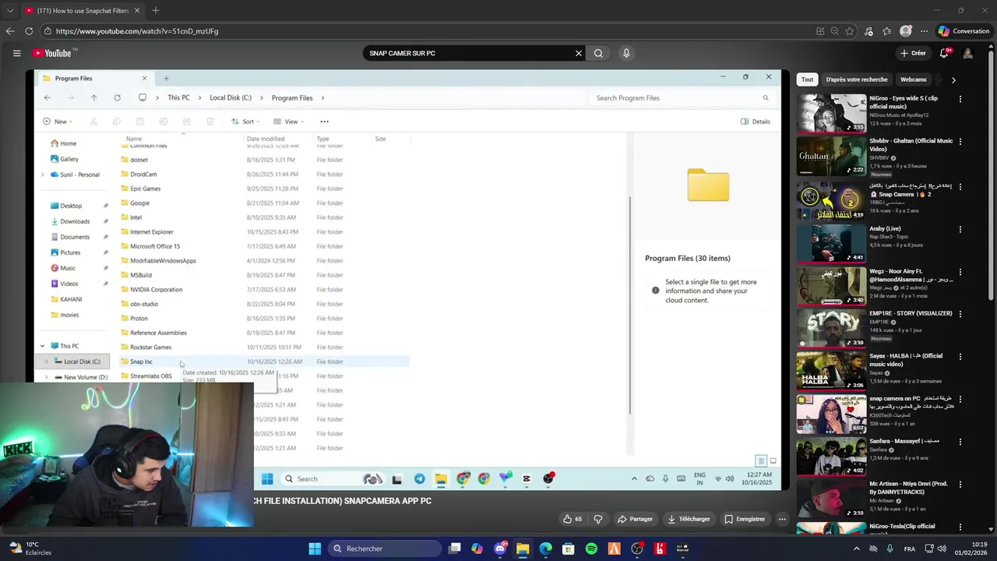Select the Webcams filter chip

[x=914, y=79]
